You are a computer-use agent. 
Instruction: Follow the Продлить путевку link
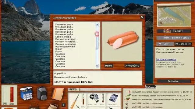click(166, 59)
